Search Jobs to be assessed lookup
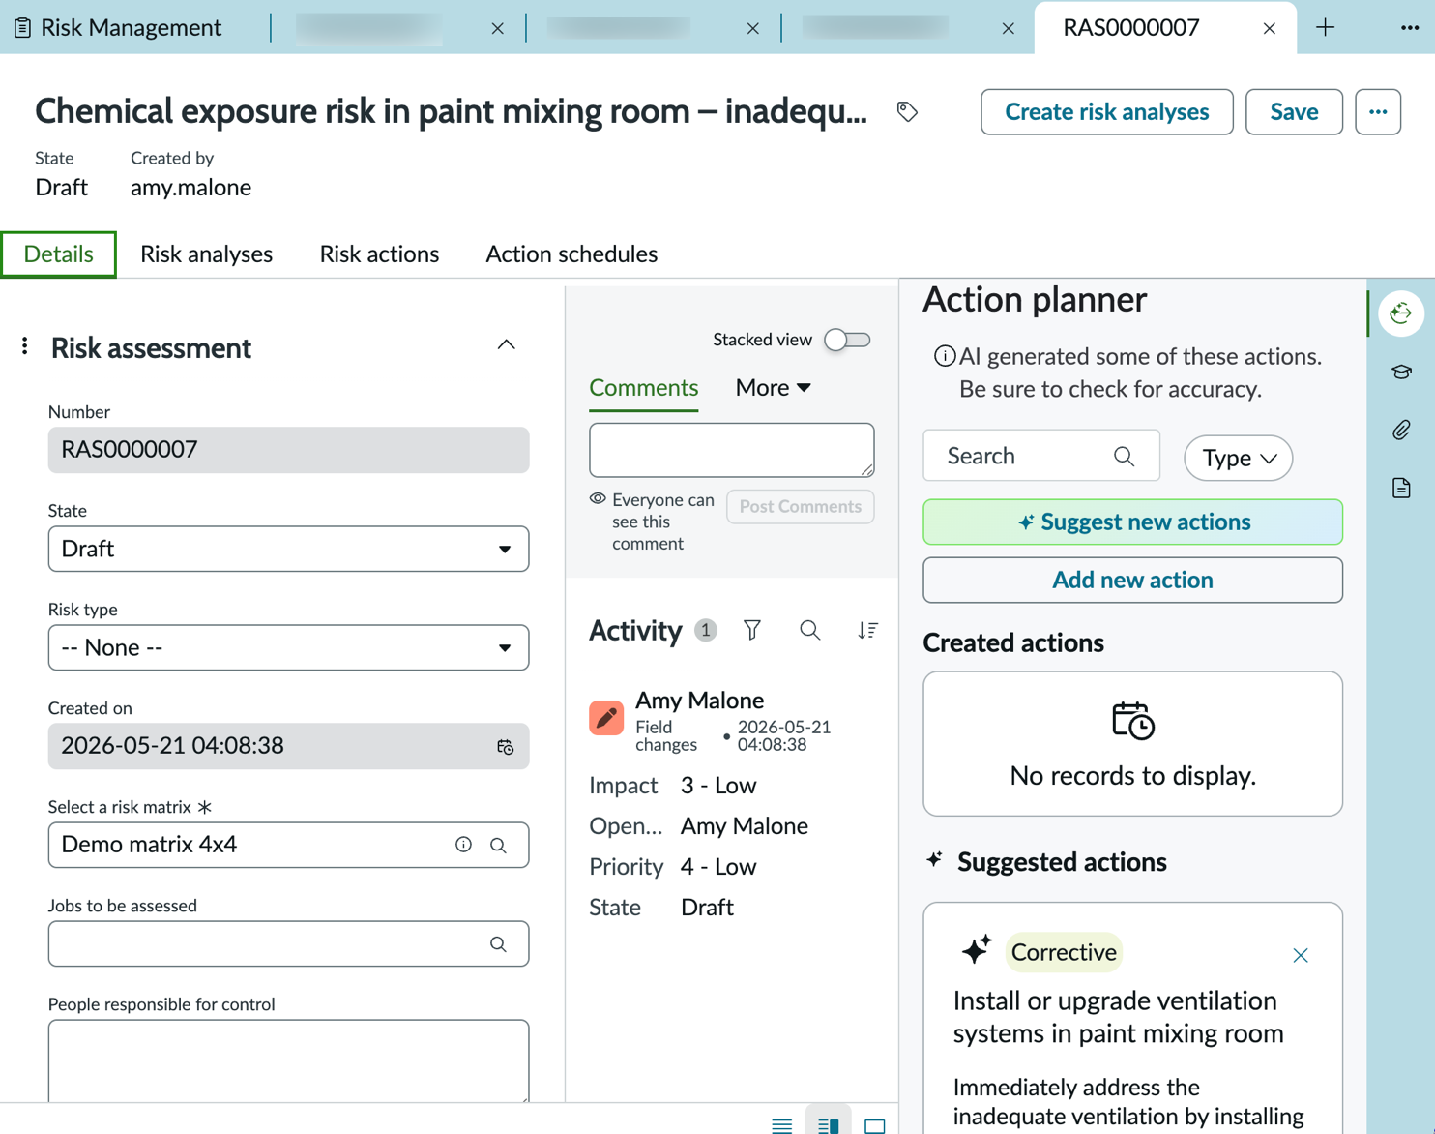This screenshot has height=1134, width=1435. [498, 944]
